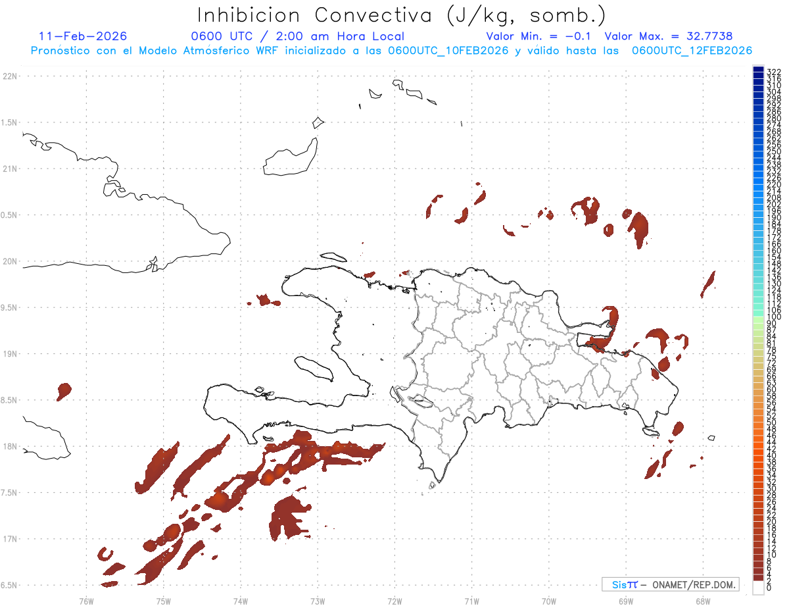This screenshot has width=789, height=610.
Task: Click the dark red colorbar swatch beside 2
Action: coord(758,578)
